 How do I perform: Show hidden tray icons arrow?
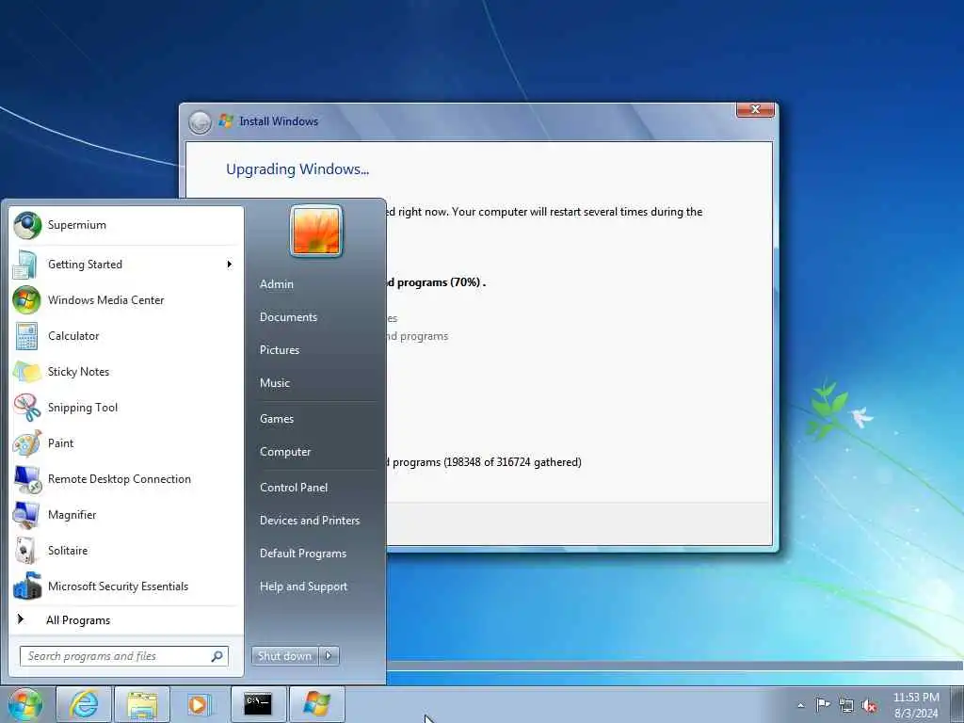(x=800, y=705)
